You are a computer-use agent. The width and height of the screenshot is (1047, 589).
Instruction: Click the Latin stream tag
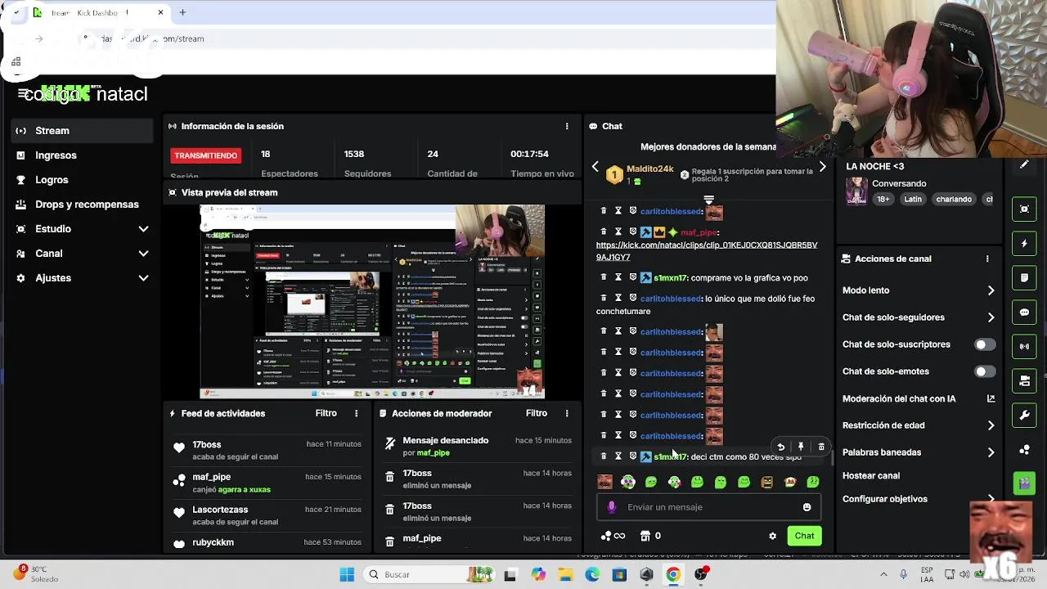913,199
